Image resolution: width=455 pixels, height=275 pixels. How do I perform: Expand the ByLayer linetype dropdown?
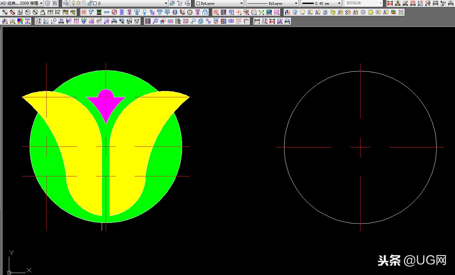click(x=296, y=3)
